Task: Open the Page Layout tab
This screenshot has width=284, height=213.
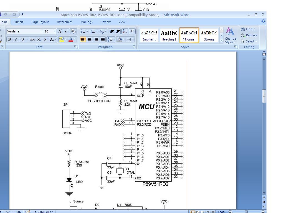Action: (40, 22)
